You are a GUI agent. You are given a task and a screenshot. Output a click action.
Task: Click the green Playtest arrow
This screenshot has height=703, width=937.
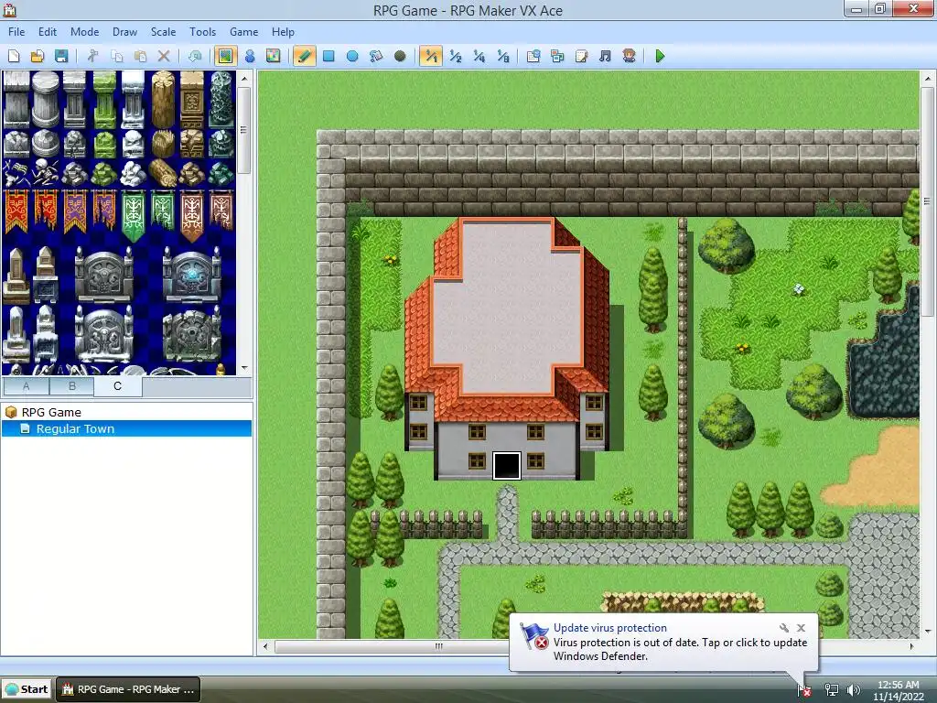[x=661, y=56]
